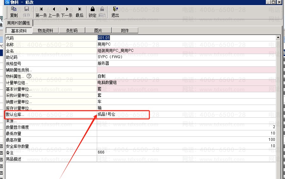Jump to last record (最后)
The height and width of the screenshot is (179, 285).
click(x=80, y=12)
